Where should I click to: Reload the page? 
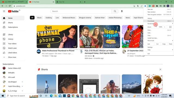coord(10,6)
